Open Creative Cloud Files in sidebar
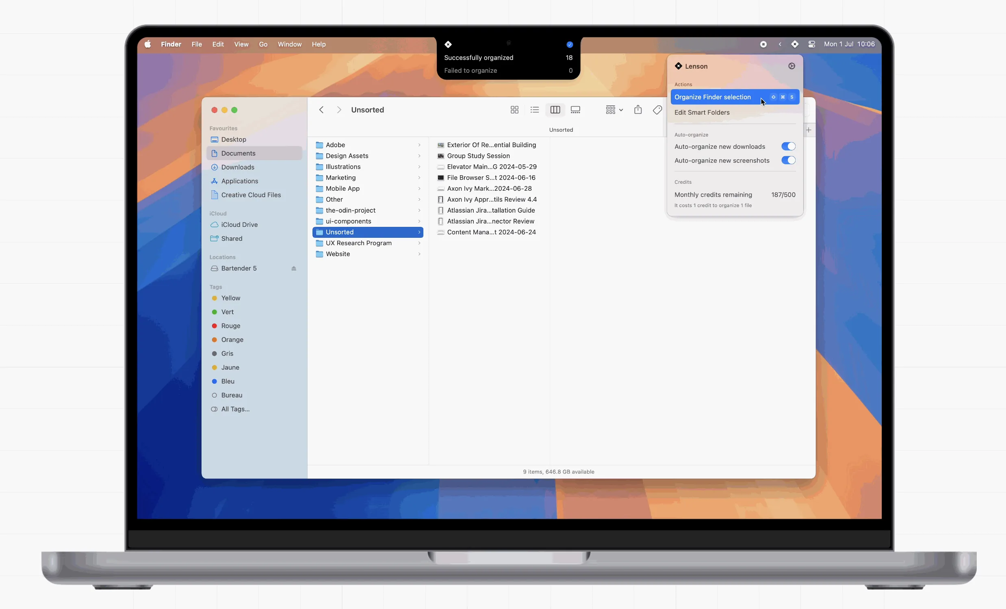 coord(254,195)
